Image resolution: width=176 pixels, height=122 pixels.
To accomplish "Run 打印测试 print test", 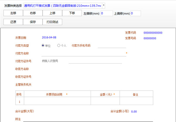I will pyautogui.click(x=52, y=22).
